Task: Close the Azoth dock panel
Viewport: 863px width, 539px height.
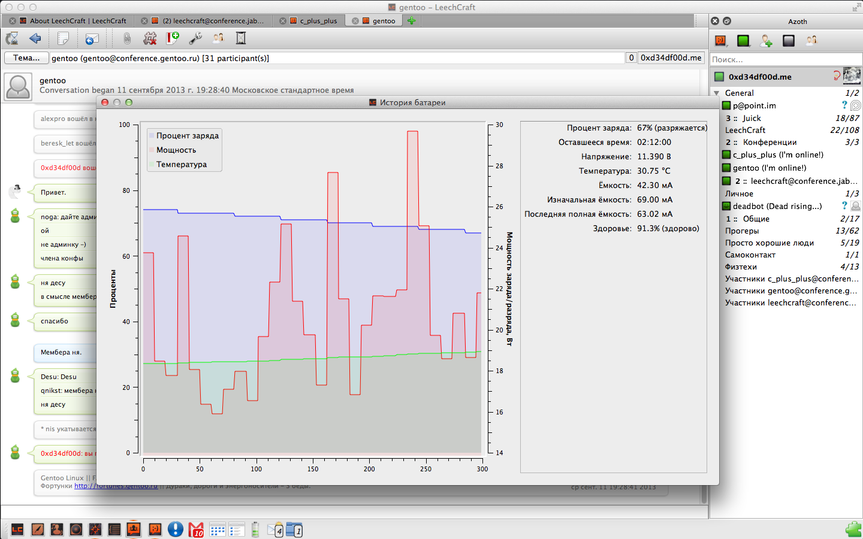Action: (715, 21)
